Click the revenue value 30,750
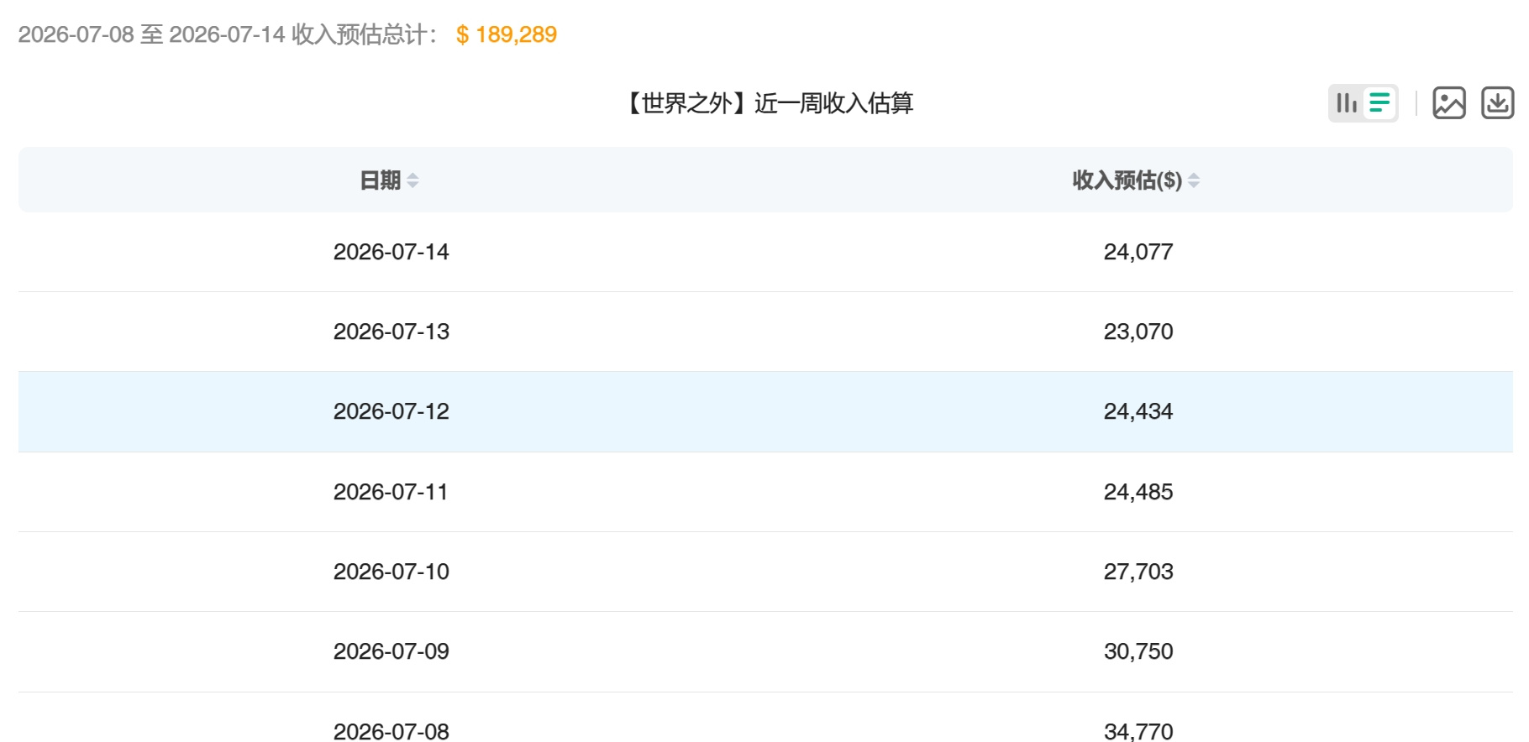The width and height of the screenshot is (1529, 742). click(1138, 651)
